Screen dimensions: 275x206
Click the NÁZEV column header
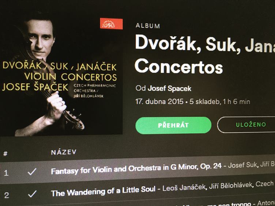[64, 152]
